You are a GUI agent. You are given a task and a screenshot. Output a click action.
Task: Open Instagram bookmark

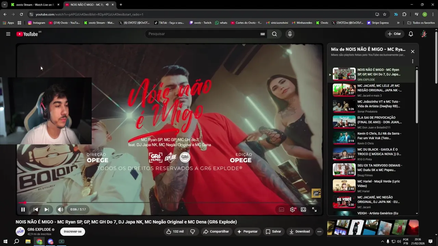pyautogui.click(x=37, y=23)
